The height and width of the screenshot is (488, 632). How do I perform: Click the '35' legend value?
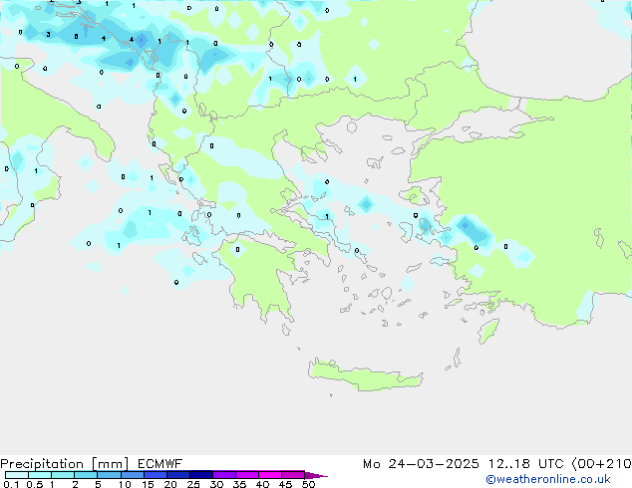click(x=239, y=484)
